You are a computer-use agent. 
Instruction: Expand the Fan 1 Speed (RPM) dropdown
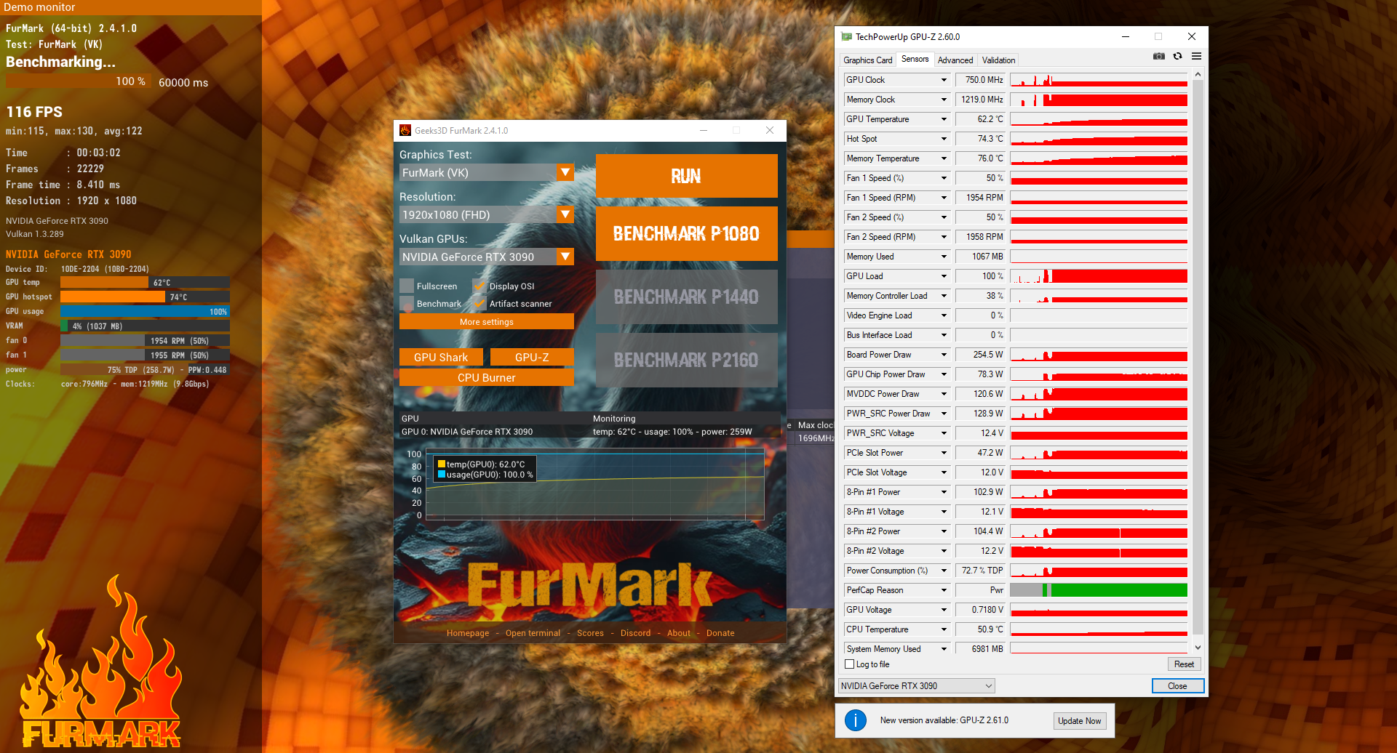[x=944, y=198]
